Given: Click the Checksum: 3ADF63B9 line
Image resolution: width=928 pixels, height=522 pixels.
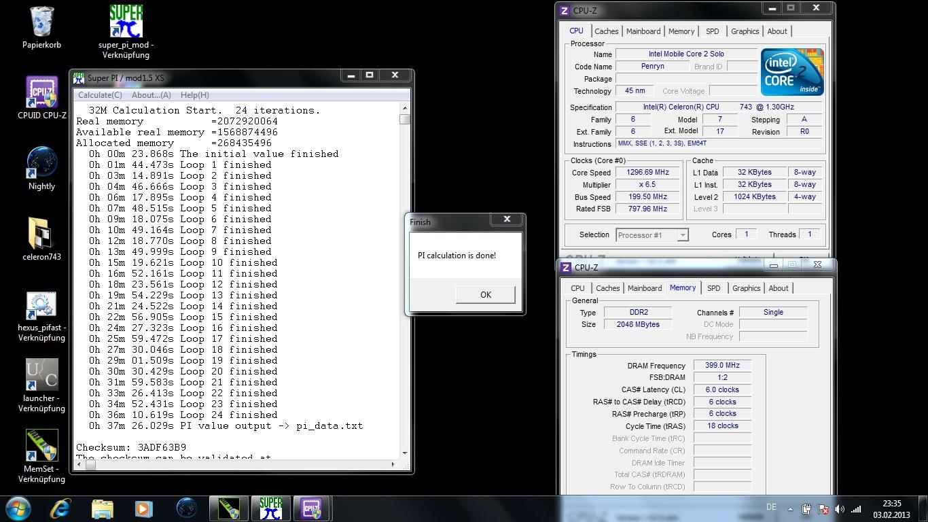Looking at the screenshot, I should click(131, 447).
